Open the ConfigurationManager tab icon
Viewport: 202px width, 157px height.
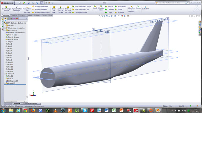[11, 18]
